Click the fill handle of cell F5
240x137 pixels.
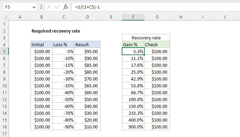coord(144,54)
